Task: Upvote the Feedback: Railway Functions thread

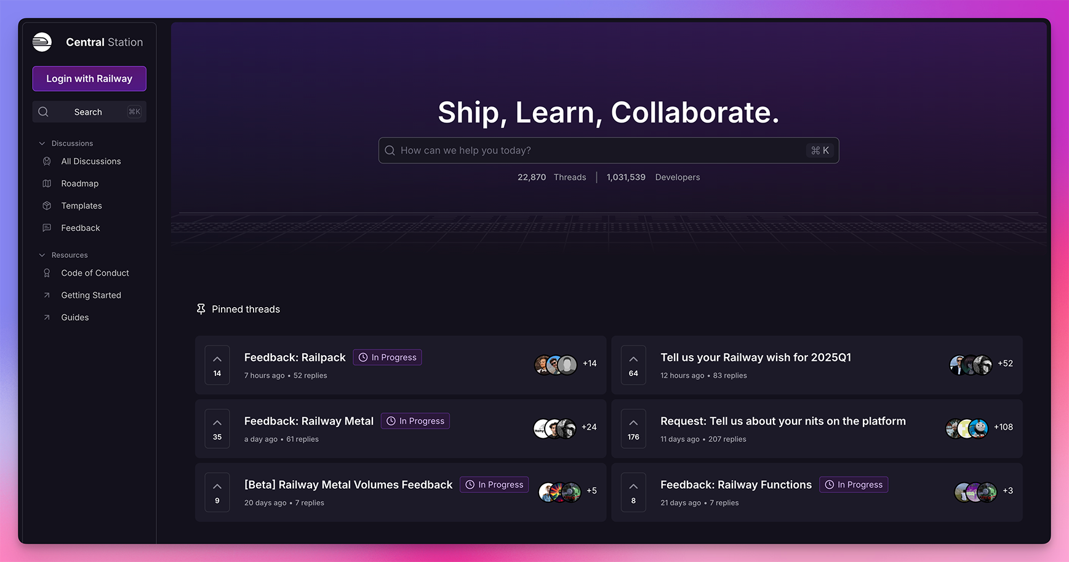Action: [633, 492]
